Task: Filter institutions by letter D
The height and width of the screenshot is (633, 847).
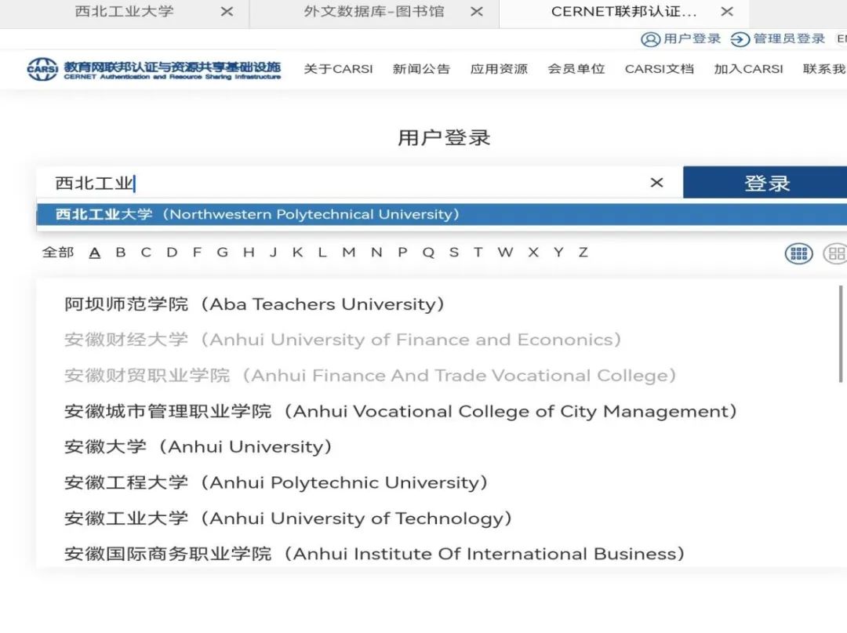Action: [x=172, y=253]
